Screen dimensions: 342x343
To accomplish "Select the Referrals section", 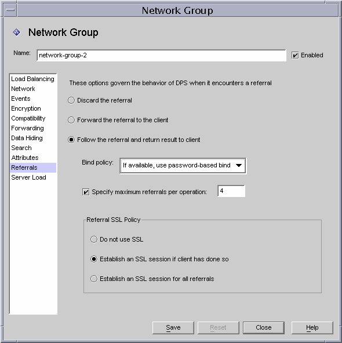I will [x=33, y=167].
